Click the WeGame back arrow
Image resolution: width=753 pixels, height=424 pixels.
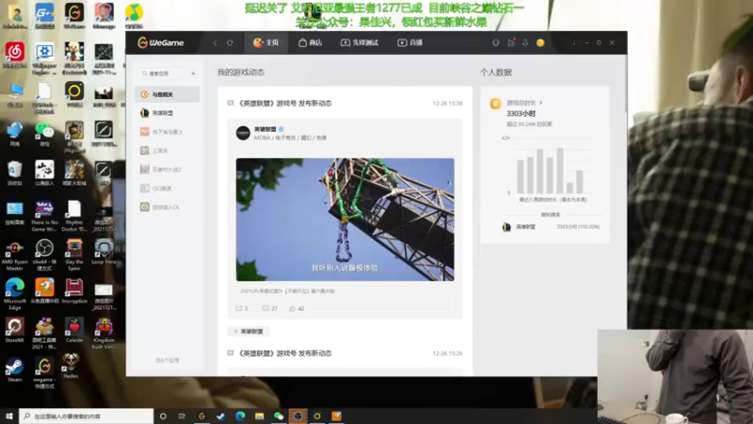(215, 42)
